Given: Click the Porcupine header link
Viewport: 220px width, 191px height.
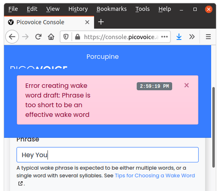Looking at the screenshot, I should coord(103,57).
